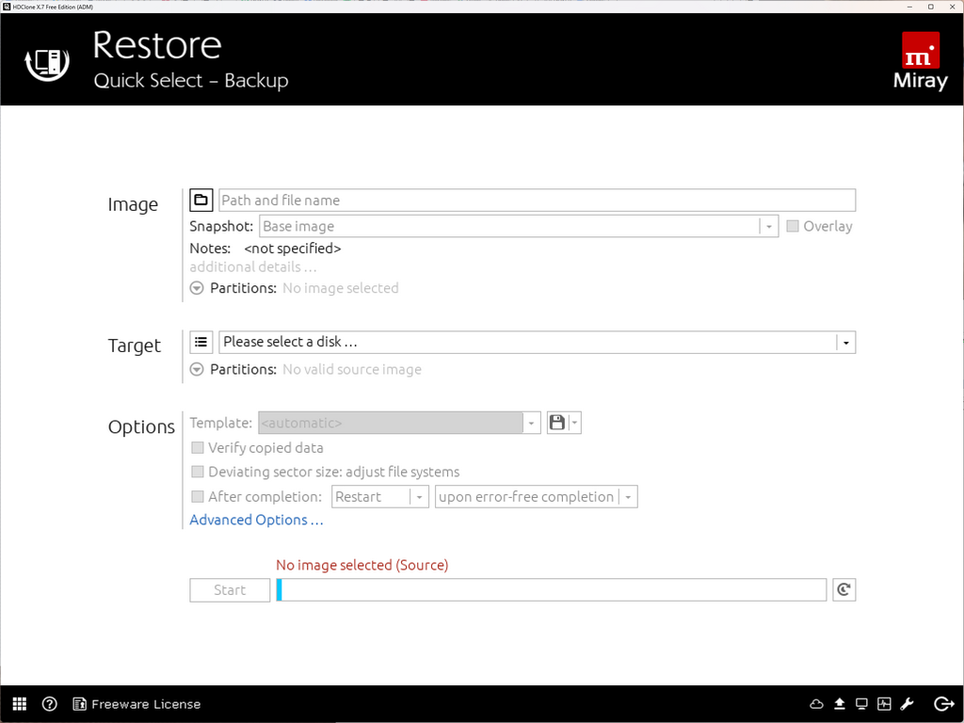
Task: Click the Path and file name field
Action: point(537,200)
